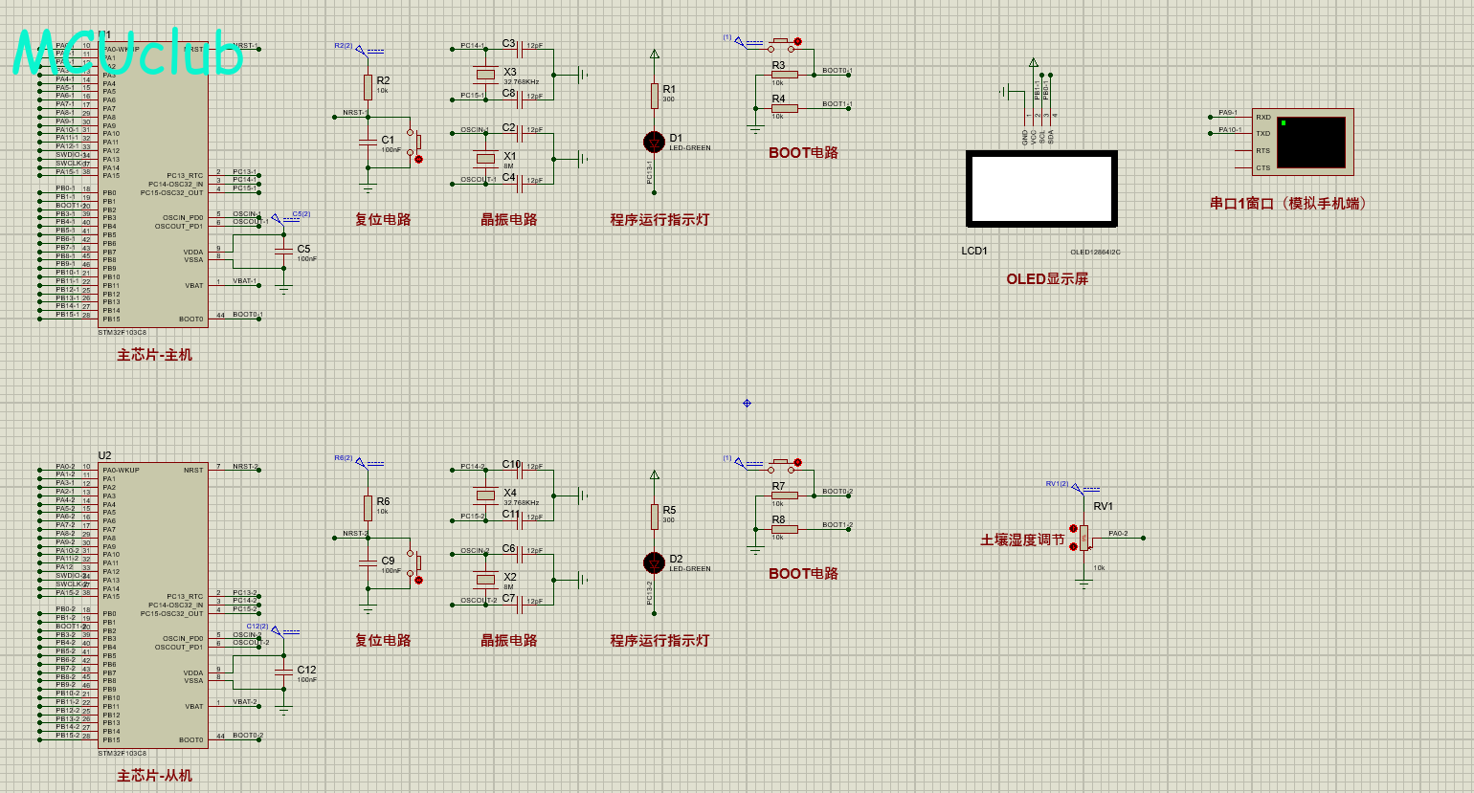Select the U2 STM32F103C8 slave chip

pos(153,606)
